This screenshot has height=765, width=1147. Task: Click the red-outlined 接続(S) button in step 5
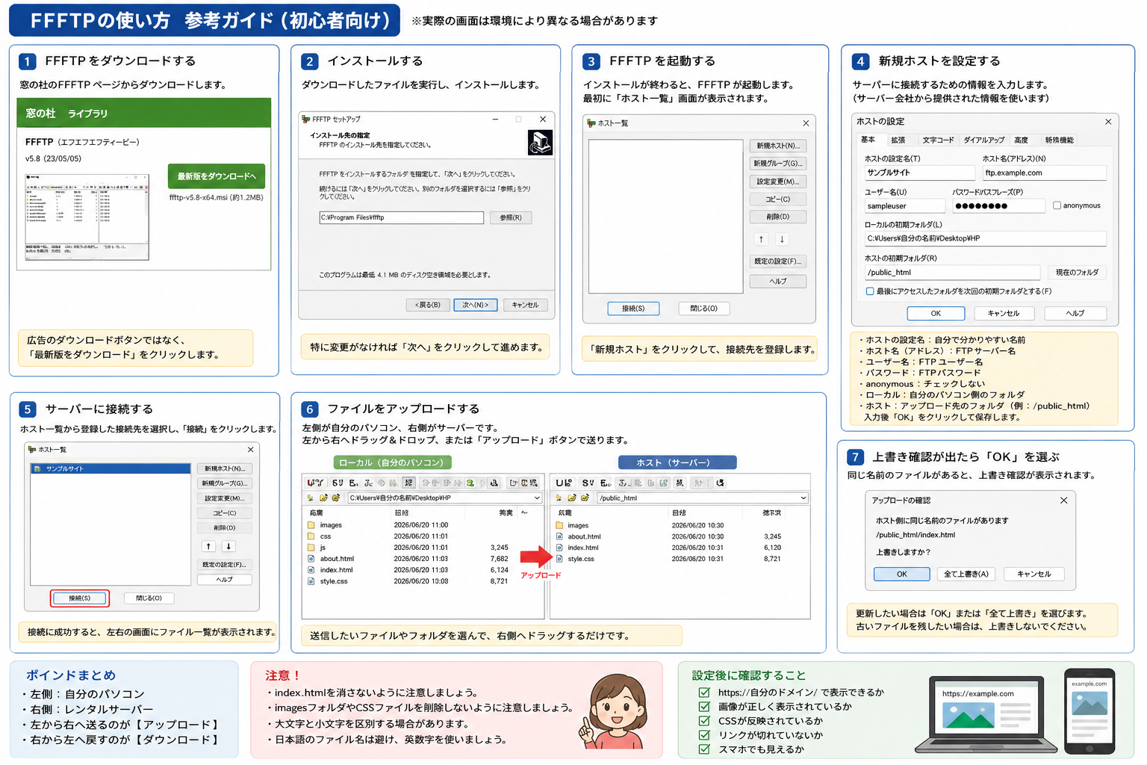(x=80, y=598)
